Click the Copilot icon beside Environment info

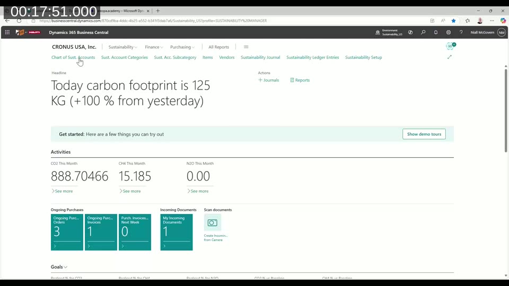(x=410, y=32)
